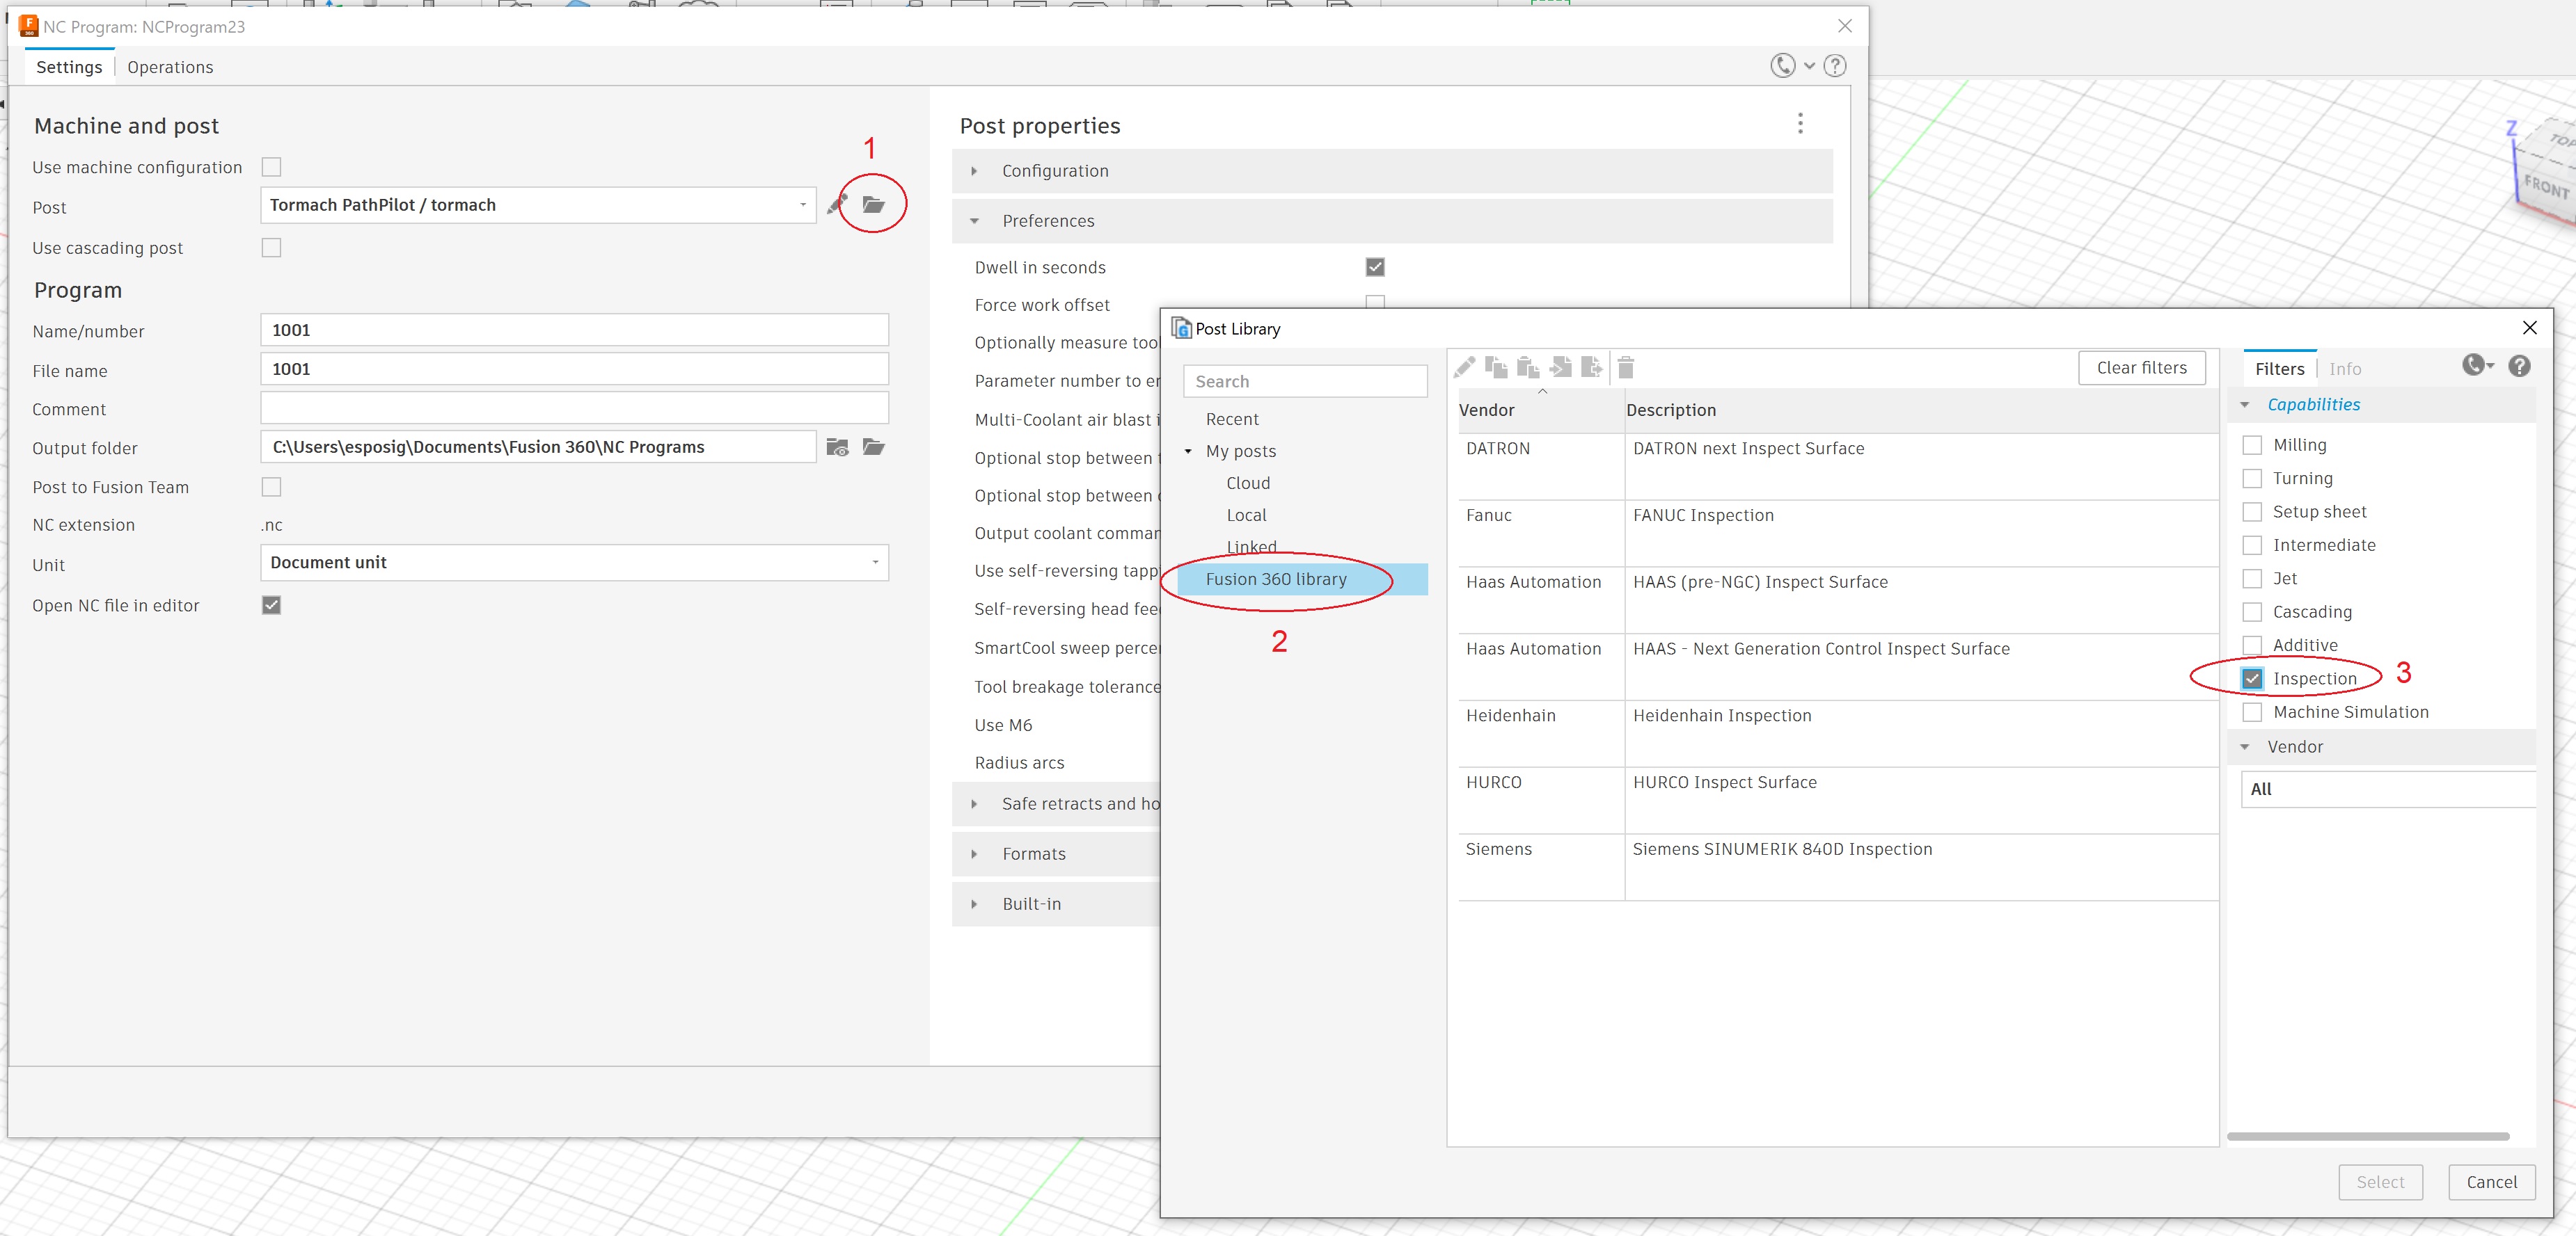2576x1236 pixels.
Task: Uncheck the Inspection filter checkbox
Action: click(2252, 678)
